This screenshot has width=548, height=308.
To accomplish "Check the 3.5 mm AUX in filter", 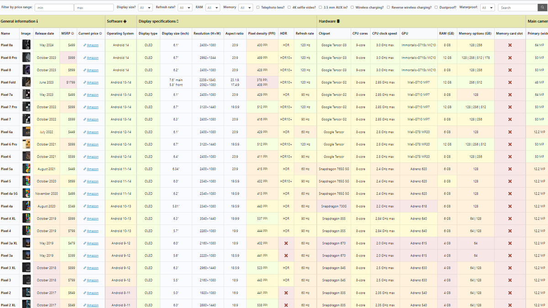I will click(x=321, y=7).
